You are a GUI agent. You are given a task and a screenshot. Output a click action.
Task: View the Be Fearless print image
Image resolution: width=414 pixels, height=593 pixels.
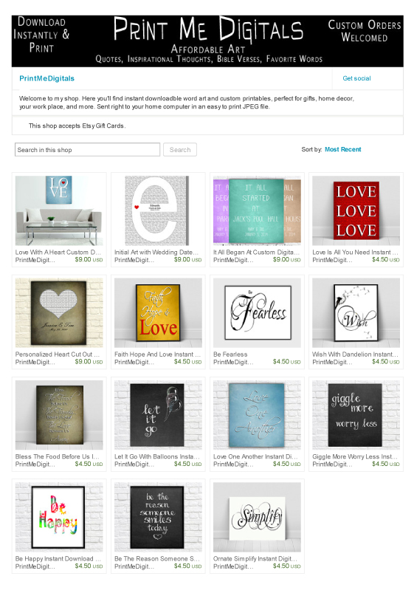click(x=257, y=313)
